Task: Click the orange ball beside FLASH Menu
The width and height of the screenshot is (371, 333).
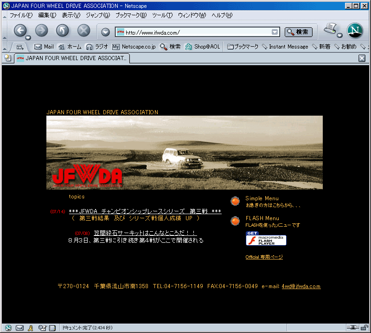Action: 235,221
